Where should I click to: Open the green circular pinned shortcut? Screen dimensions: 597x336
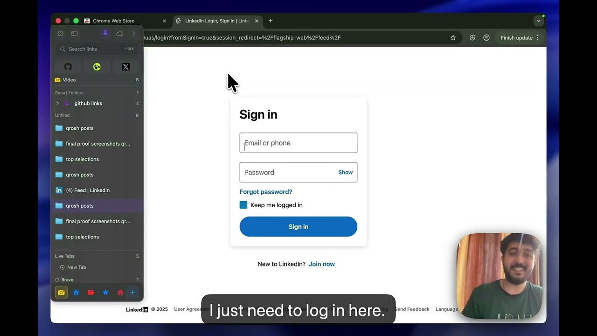(x=97, y=67)
